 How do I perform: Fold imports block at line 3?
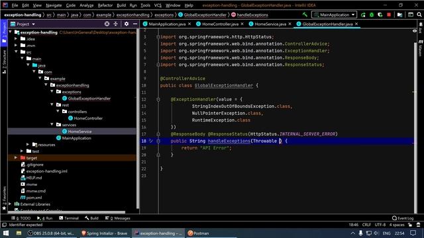(x=158, y=37)
